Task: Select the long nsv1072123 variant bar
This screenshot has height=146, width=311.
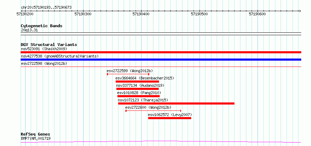Action: (x=176, y=103)
